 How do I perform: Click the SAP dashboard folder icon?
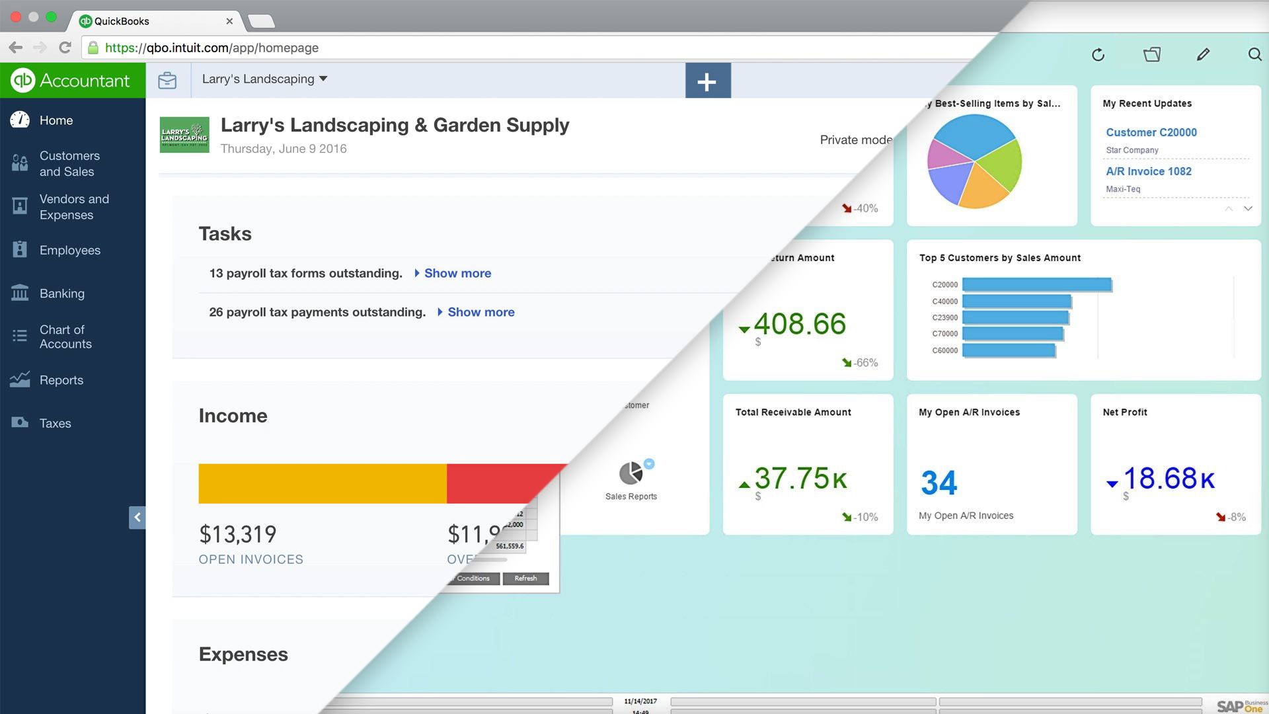pyautogui.click(x=1152, y=55)
